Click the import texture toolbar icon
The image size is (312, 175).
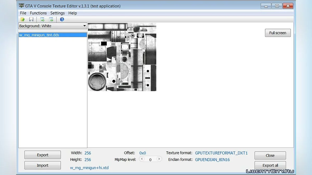click(51, 19)
